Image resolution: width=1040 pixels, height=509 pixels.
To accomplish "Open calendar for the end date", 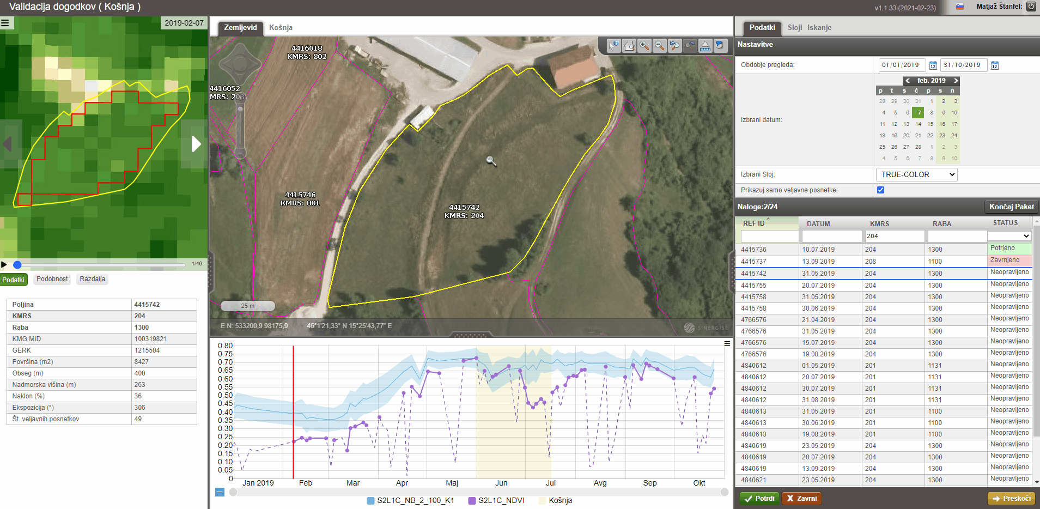I will [995, 65].
